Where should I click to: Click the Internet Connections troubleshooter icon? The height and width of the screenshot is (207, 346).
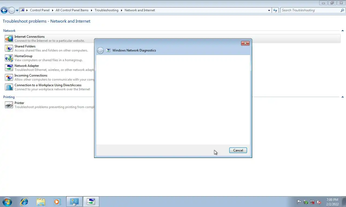pyautogui.click(x=9, y=39)
